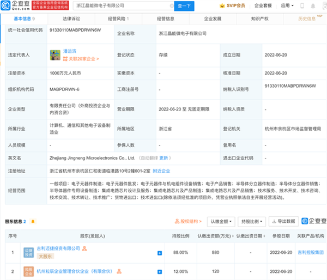Switch to the 历史信息 VIP tab
Screen dimensions: 327x280
coord(306,19)
